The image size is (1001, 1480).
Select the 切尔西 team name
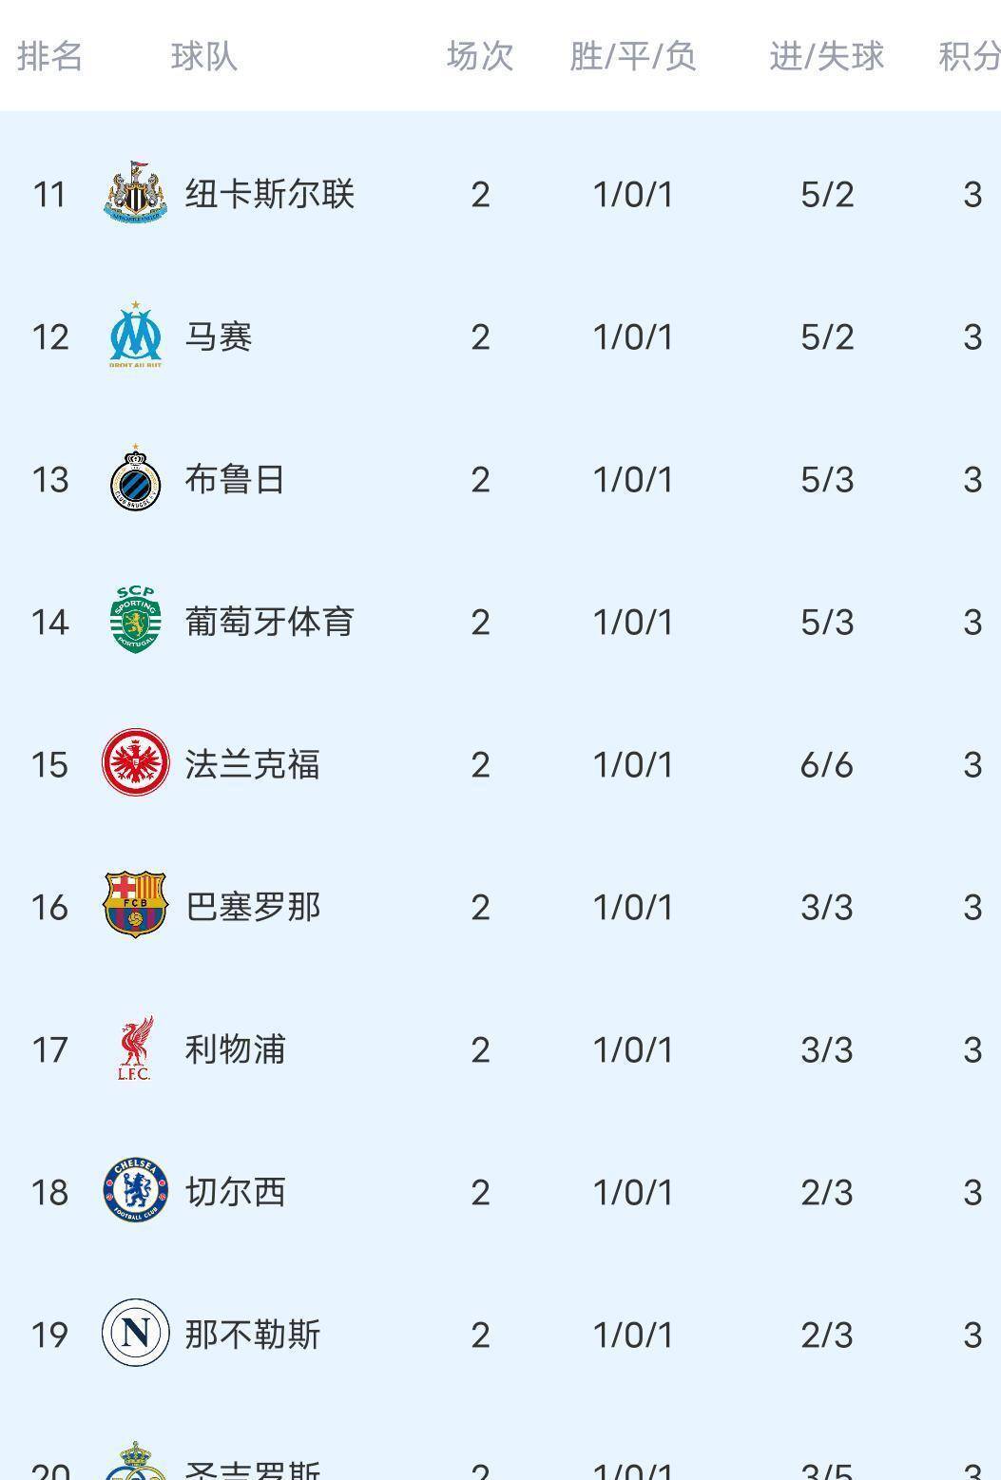233,1192
